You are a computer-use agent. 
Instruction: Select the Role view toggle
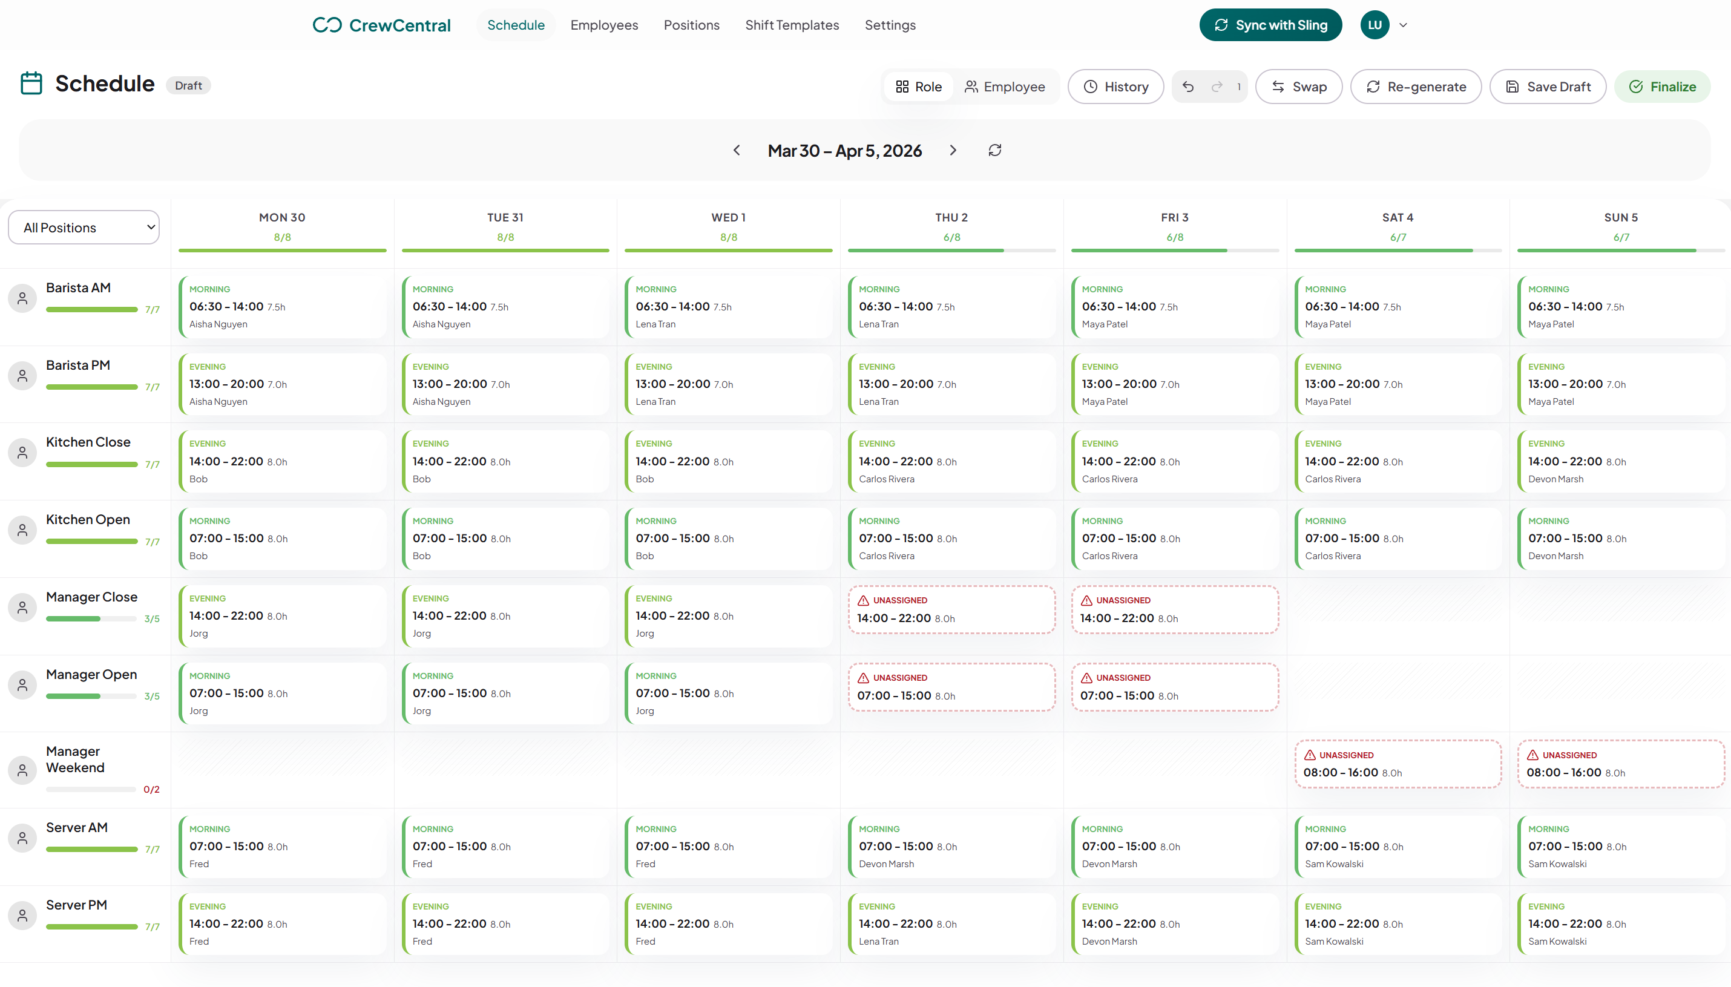pos(918,86)
